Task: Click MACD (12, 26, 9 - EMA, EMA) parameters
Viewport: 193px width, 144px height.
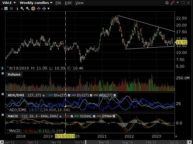Action: tap(40, 116)
